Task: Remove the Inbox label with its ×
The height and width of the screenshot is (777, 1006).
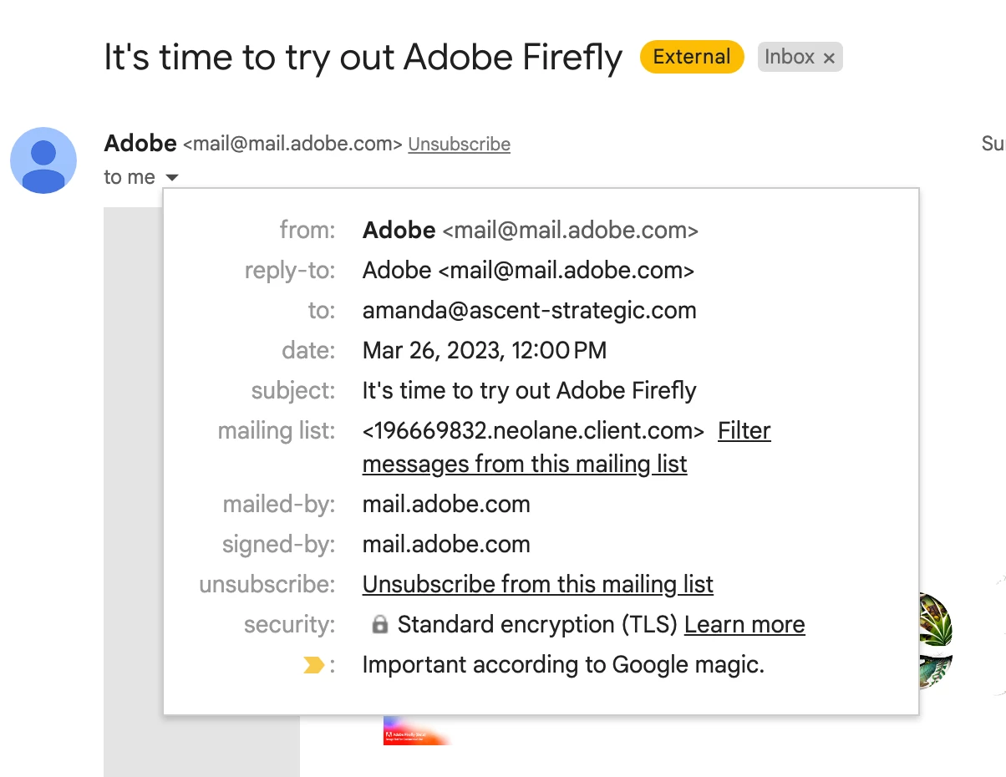Action: click(x=829, y=58)
